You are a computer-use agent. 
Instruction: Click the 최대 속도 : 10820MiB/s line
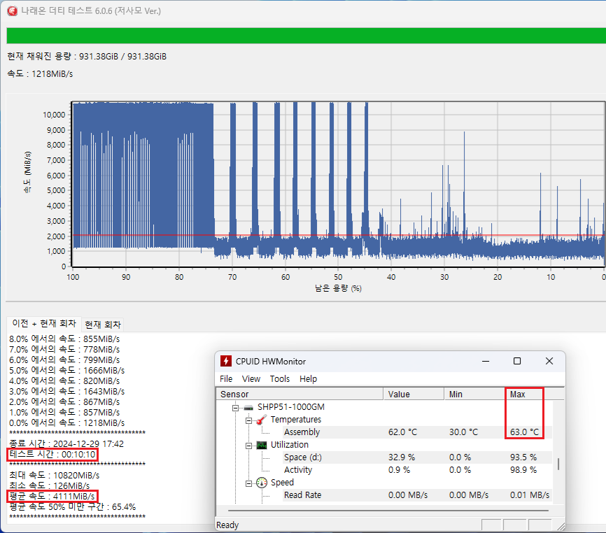(x=54, y=475)
